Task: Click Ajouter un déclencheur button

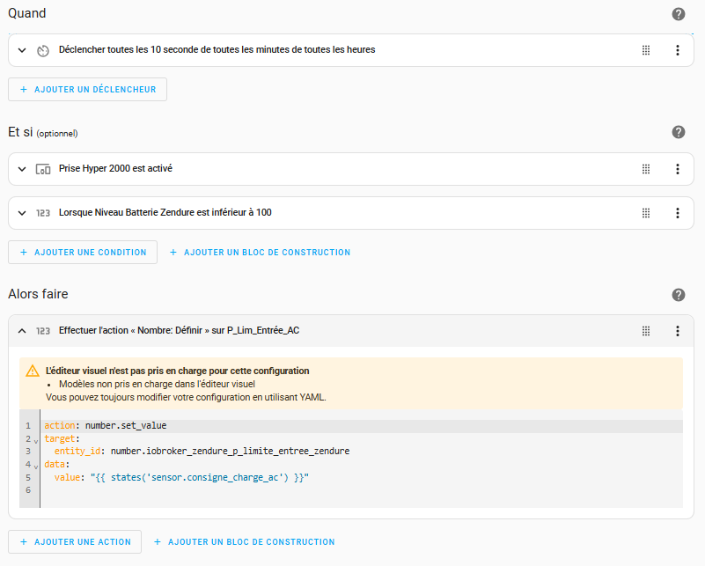Action: pos(87,90)
